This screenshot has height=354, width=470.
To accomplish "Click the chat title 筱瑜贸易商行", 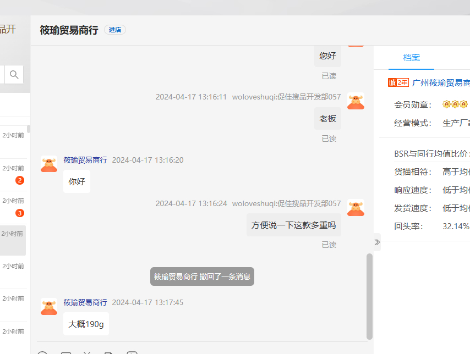I will click(69, 30).
